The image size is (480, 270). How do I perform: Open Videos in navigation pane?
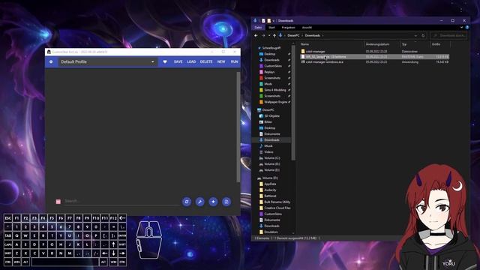point(268,151)
